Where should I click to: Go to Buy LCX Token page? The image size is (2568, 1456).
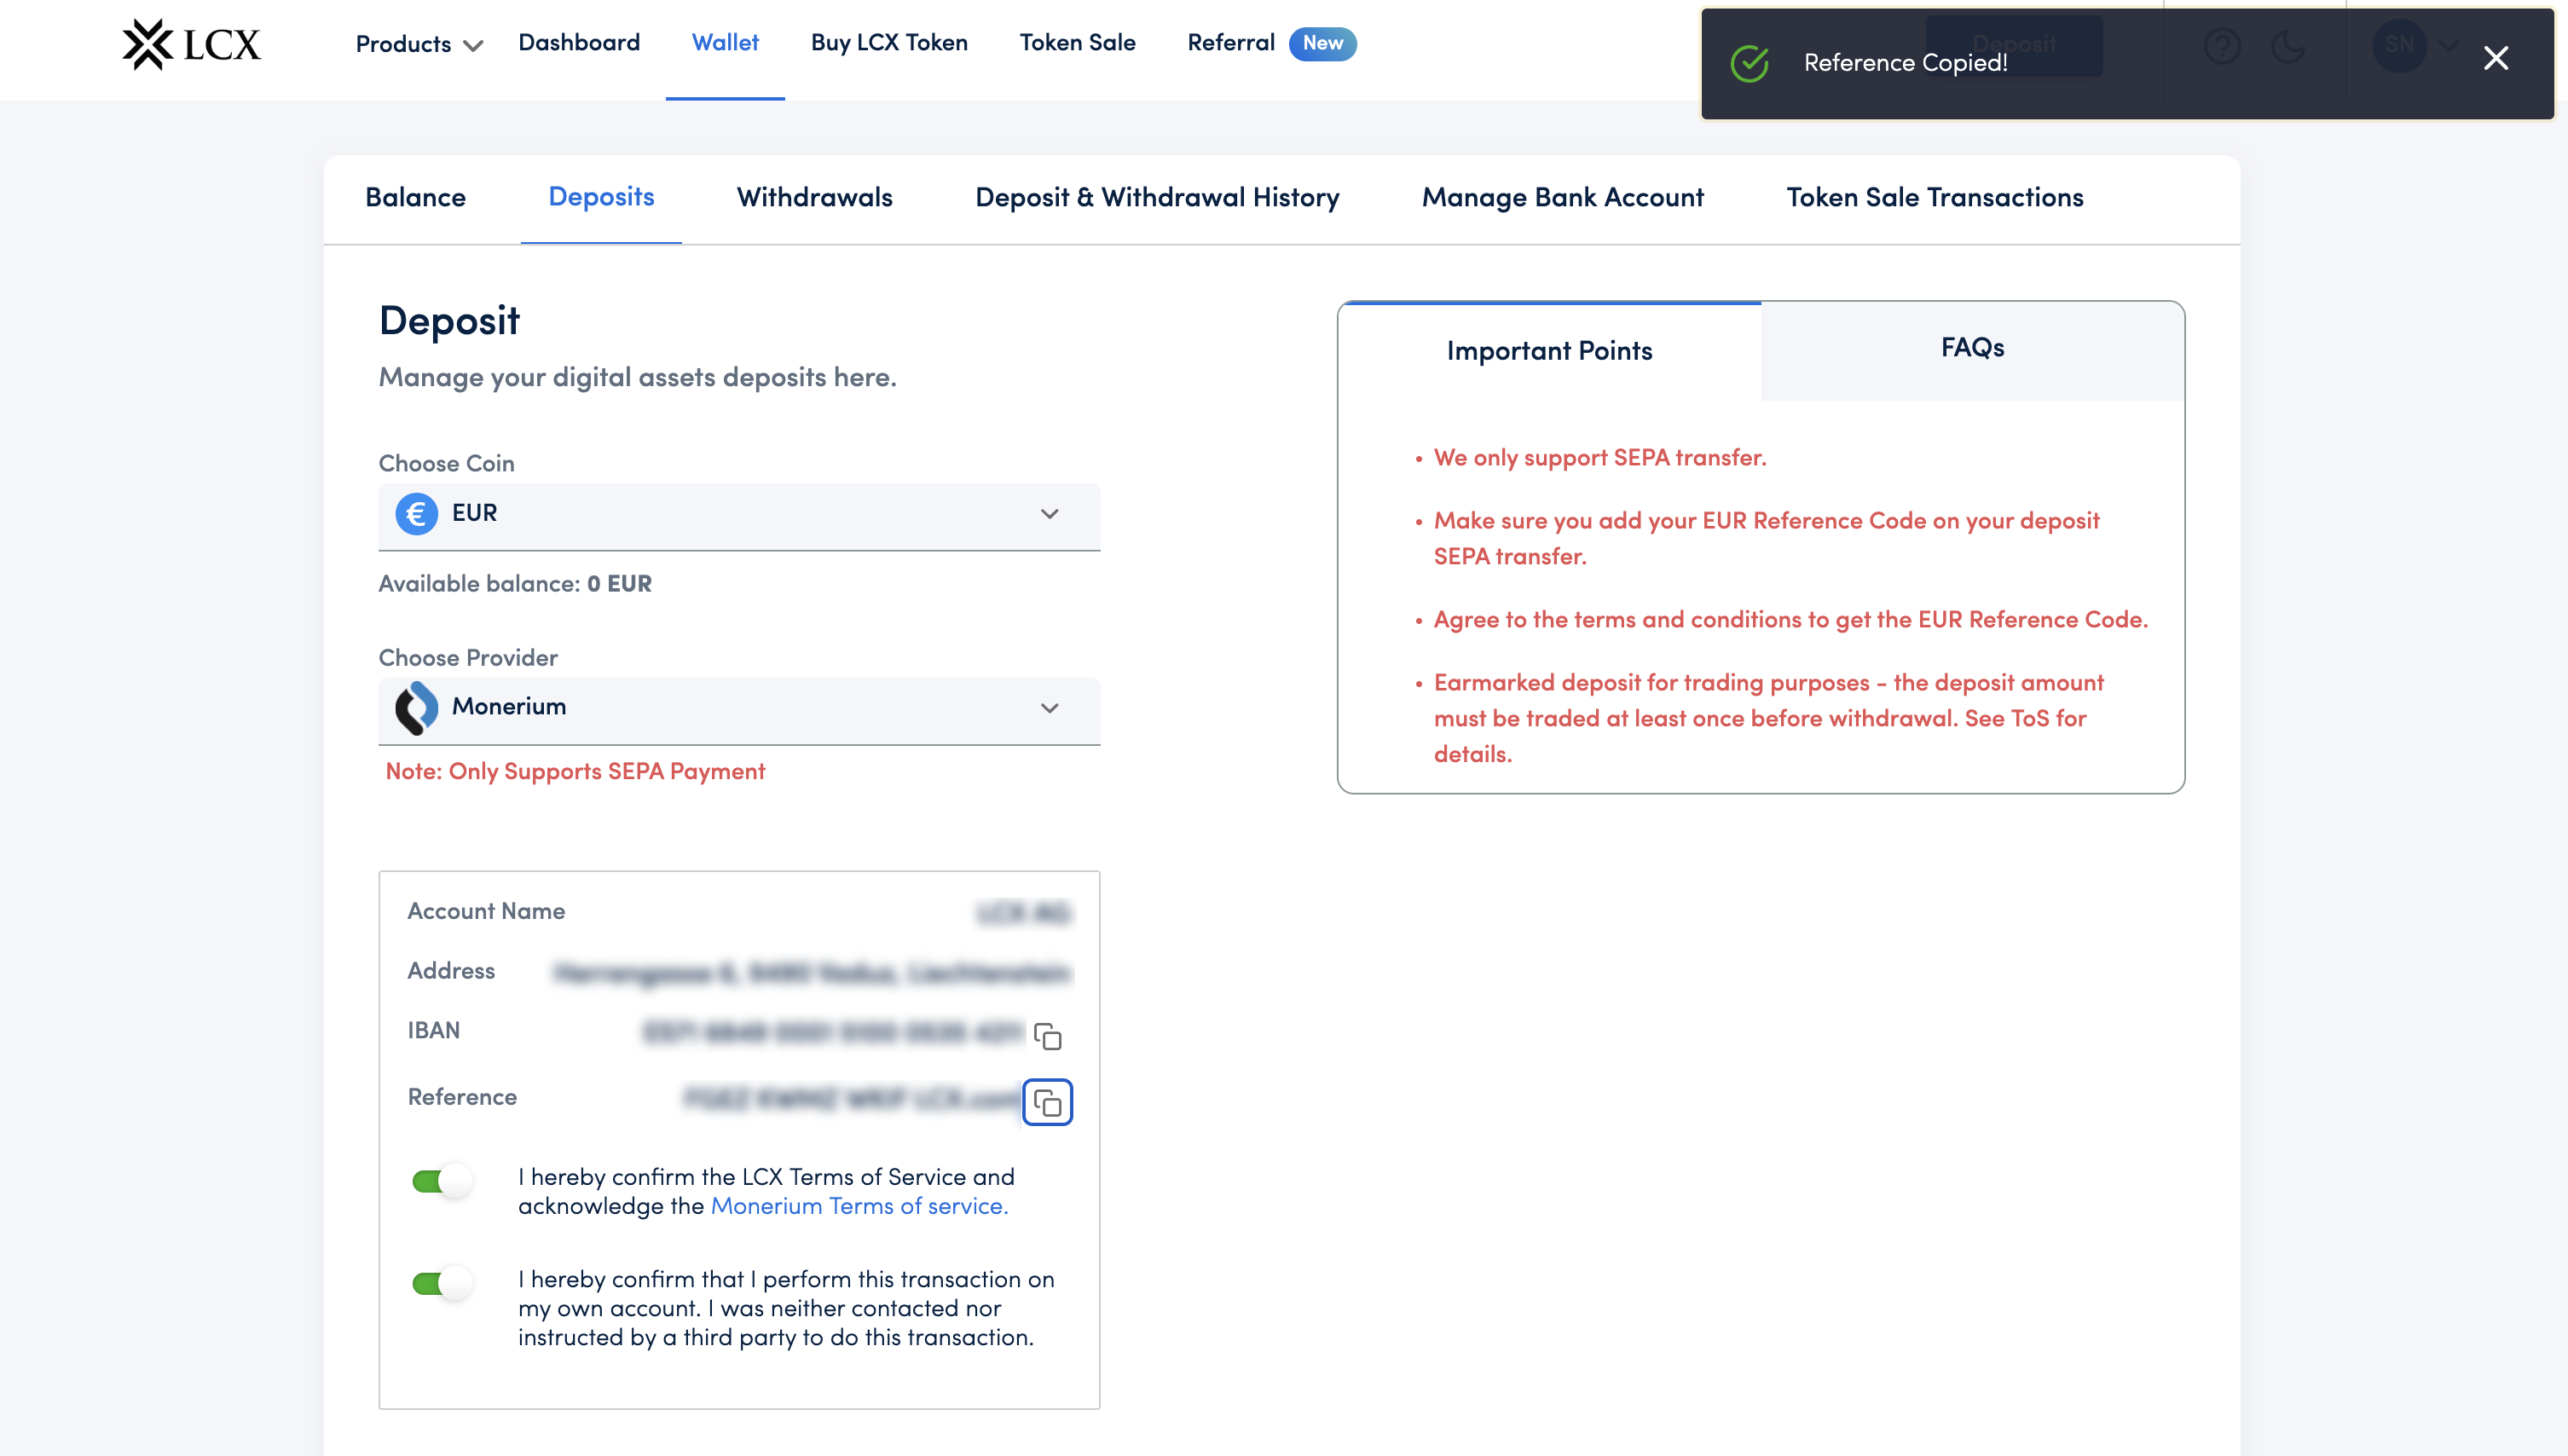[889, 43]
